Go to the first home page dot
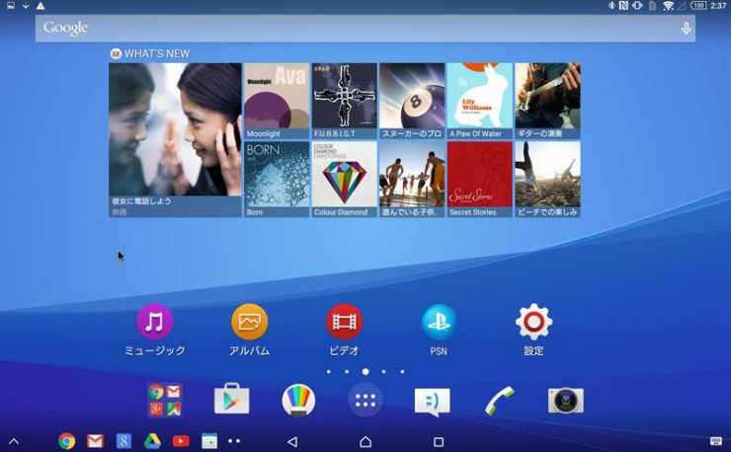This screenshot has width=731, height=452. click(x=329, y=372)
